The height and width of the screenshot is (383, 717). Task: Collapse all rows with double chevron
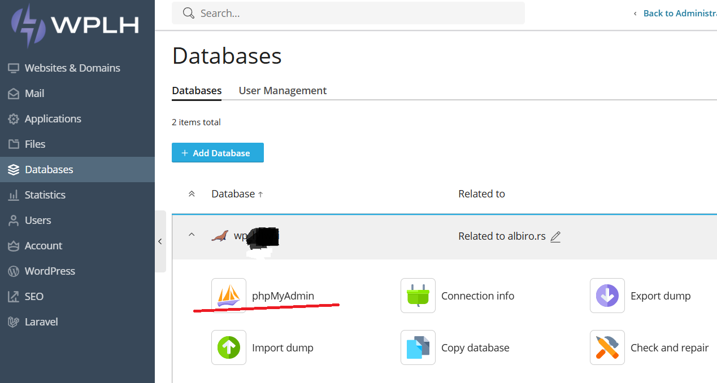192,193
